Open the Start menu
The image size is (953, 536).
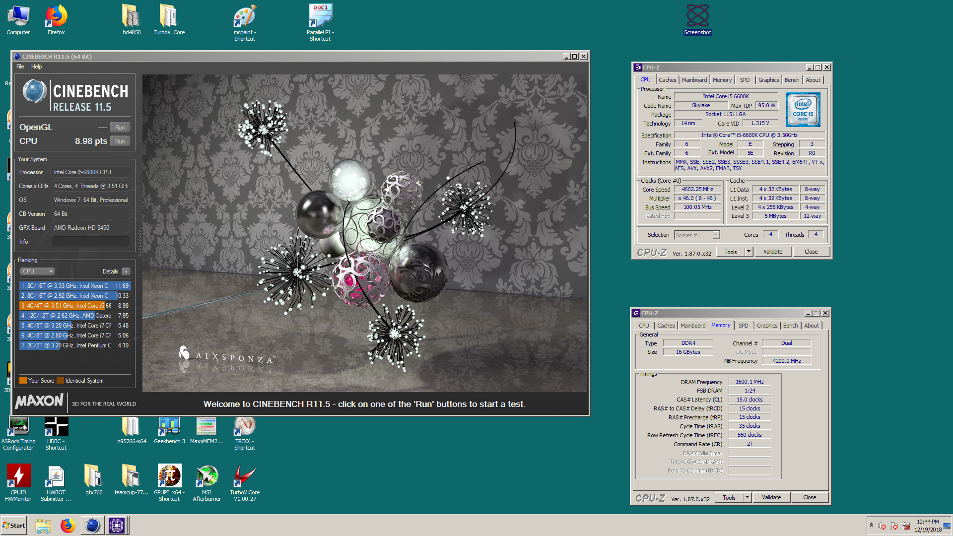click(x=14, y=526)
